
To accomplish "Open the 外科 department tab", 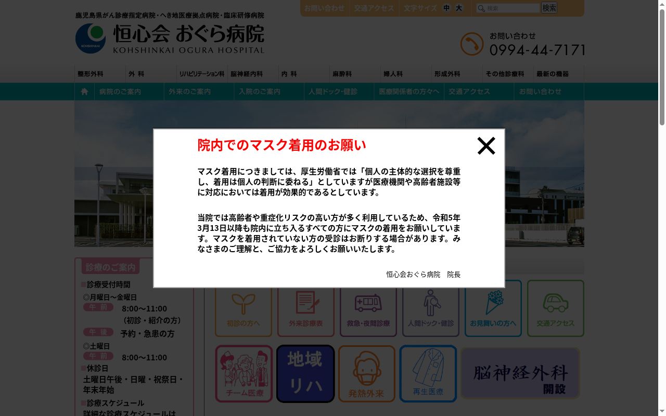I will pyautogui.click(x=151, y=74).
